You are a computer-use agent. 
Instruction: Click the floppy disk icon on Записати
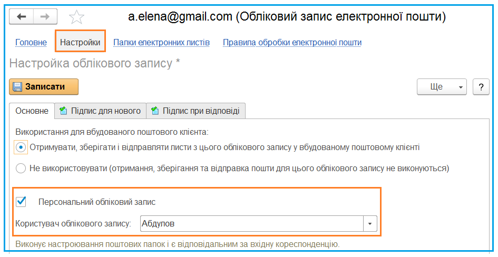coord(17,87)
